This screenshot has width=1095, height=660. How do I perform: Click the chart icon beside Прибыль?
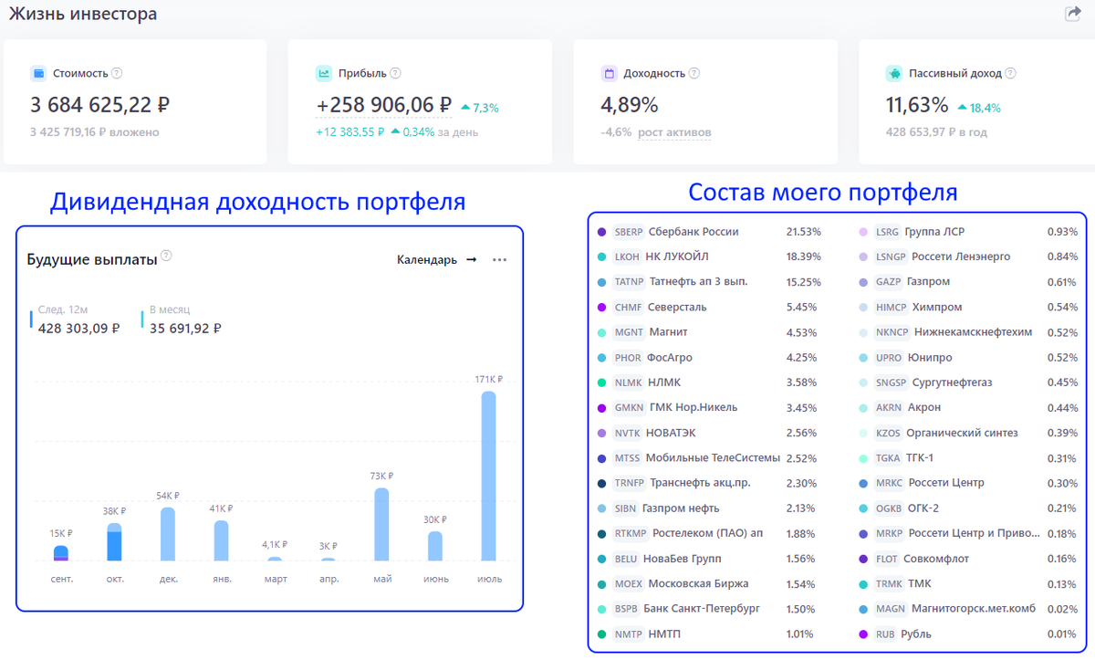(324, 73)
